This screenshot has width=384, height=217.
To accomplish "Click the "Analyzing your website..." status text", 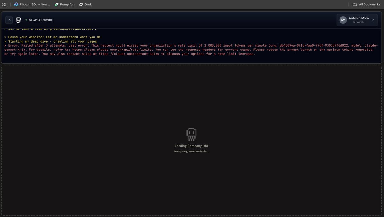I will tap(191, 151).
